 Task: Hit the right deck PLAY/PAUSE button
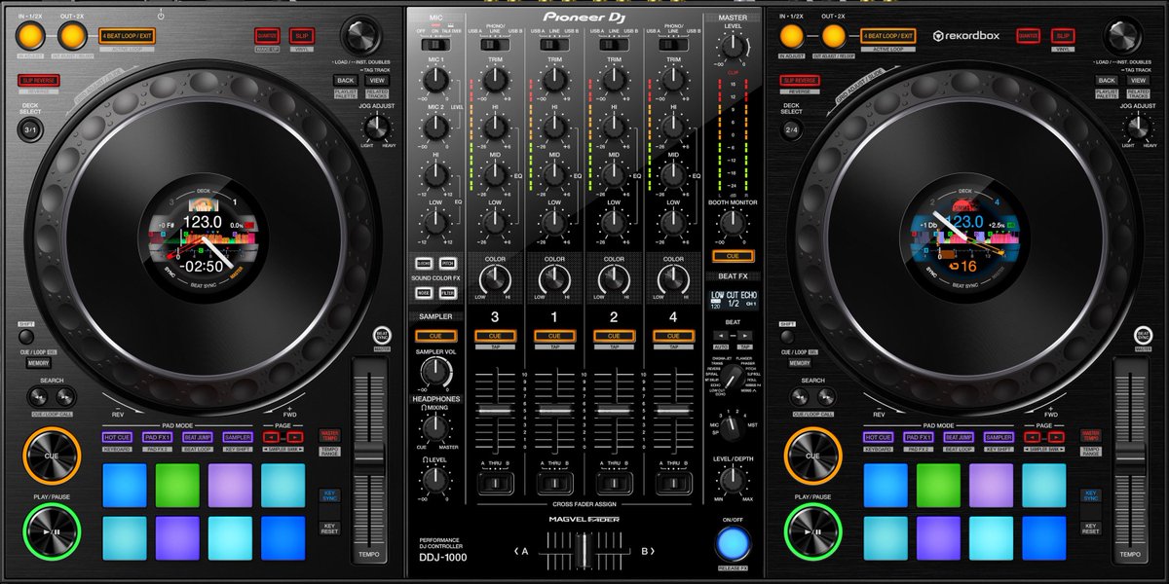pyautogui.click(x=811, y=530)
